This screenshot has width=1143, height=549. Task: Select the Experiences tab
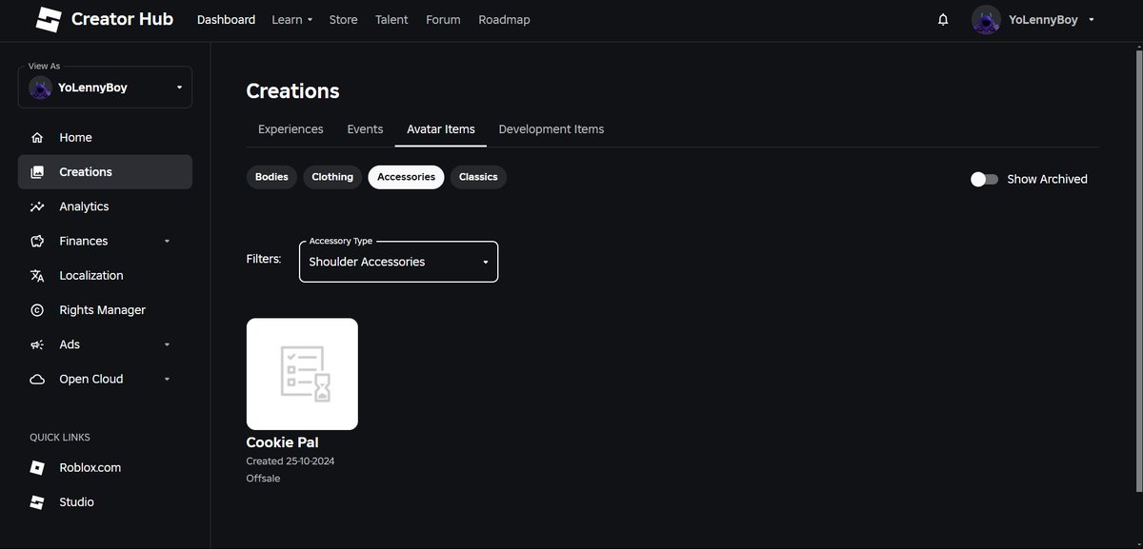pos(291,127)
